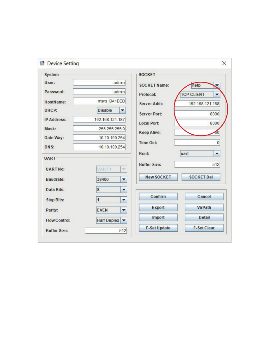This screenshot has height=355, width=253.
Task: Open the Protocol dropdown
Action: 200,94
